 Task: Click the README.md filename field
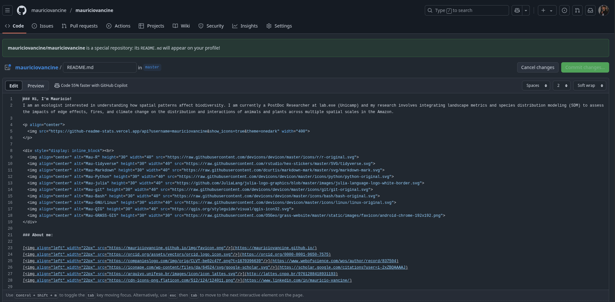click(x=99, y=67)
